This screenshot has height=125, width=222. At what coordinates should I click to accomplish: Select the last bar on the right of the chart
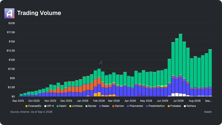click(210, 73)
